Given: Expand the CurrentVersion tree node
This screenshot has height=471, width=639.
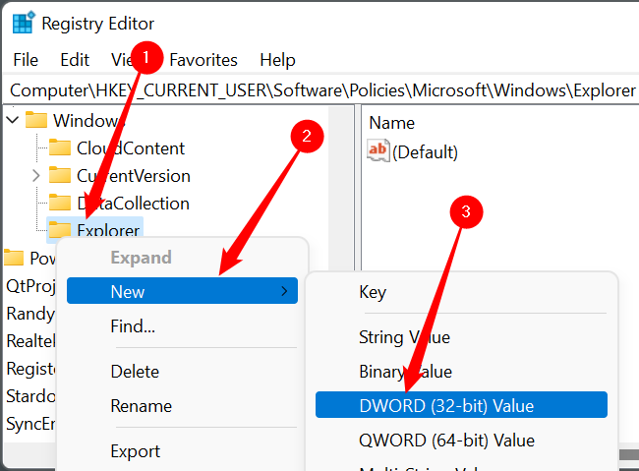Looking at the screenshot, I should 35,176.
